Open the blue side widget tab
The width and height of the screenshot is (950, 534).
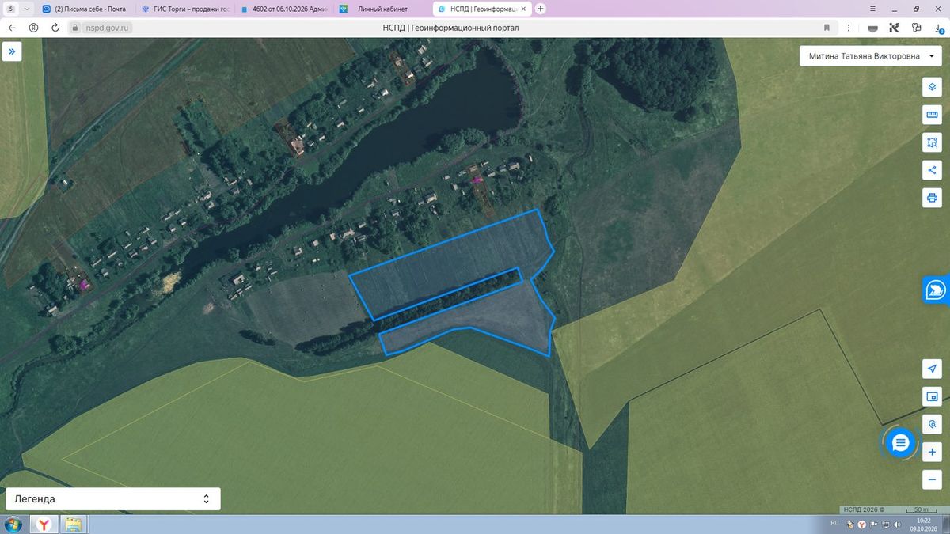click(936, 290)
